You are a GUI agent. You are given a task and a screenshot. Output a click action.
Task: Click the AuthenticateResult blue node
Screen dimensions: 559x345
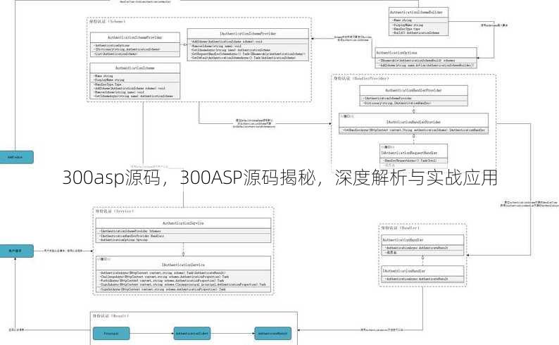click(272, 334)
